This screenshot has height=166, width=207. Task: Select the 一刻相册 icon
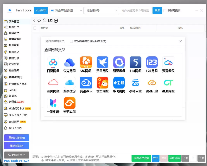[x=53, y=103]
